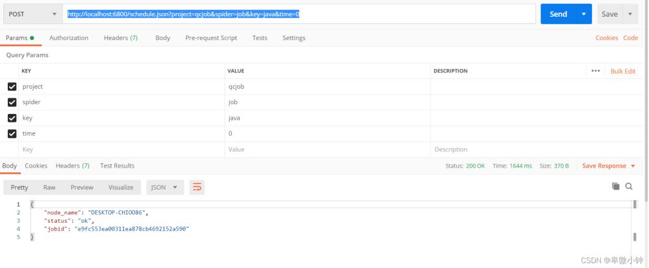Open the POST method dropdown
This screenshot has width=649, height=268.
[32, 14]
